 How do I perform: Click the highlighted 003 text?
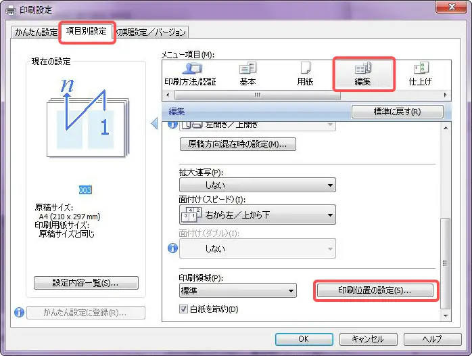[x=85, y=190]
